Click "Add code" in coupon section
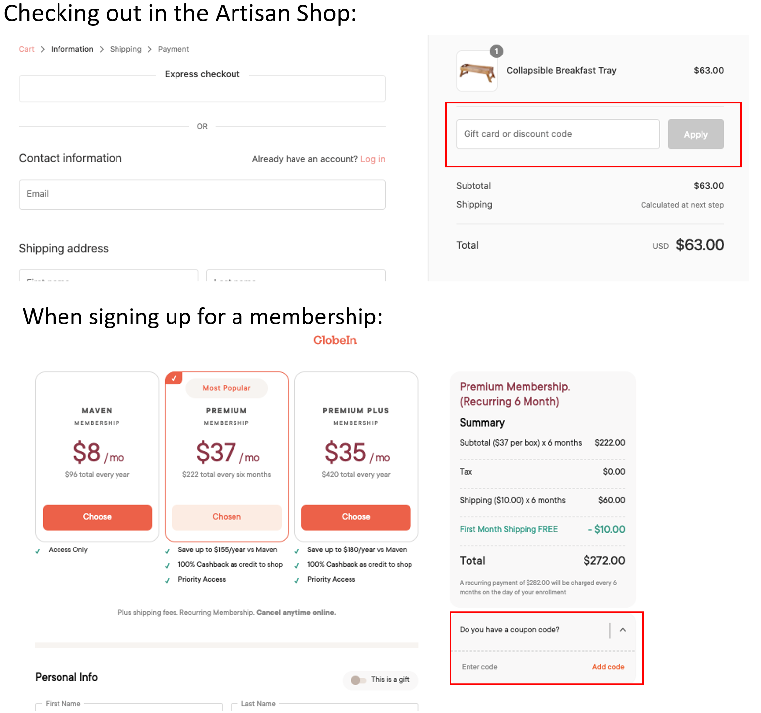 click(608, 667)
